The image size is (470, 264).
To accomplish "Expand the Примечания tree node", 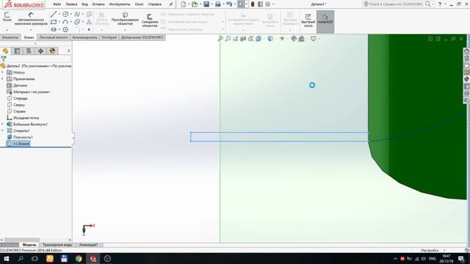I will click(x=2, y=79).
